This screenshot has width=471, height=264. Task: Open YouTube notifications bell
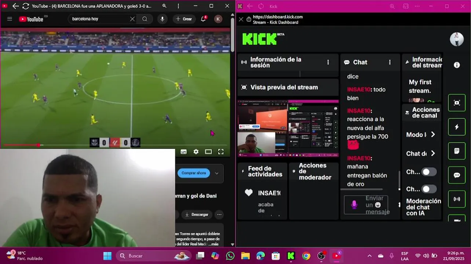[203, 19]
